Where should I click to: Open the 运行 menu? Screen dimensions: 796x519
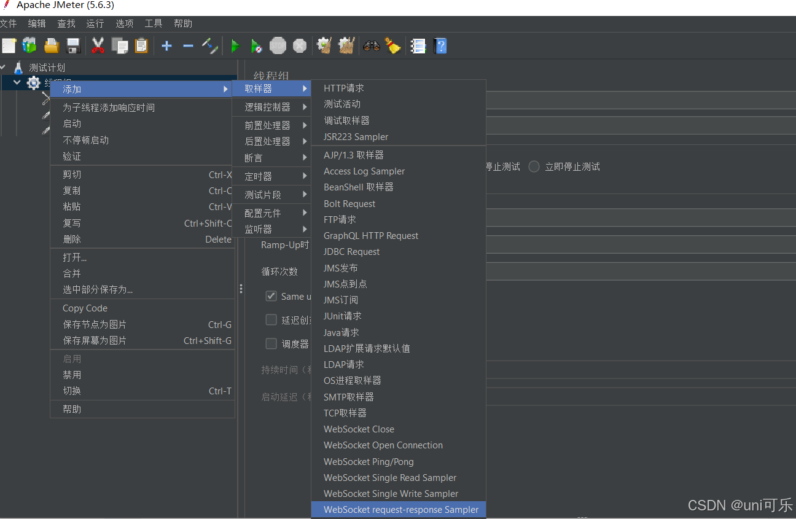point(95,23)
